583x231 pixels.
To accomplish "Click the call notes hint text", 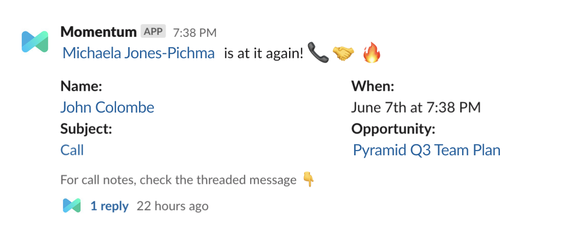I will click(x=178, y=181).
